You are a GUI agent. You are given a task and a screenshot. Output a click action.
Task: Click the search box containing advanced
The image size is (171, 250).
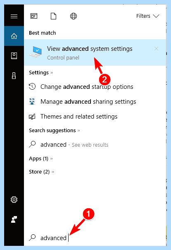click(95, 238)
